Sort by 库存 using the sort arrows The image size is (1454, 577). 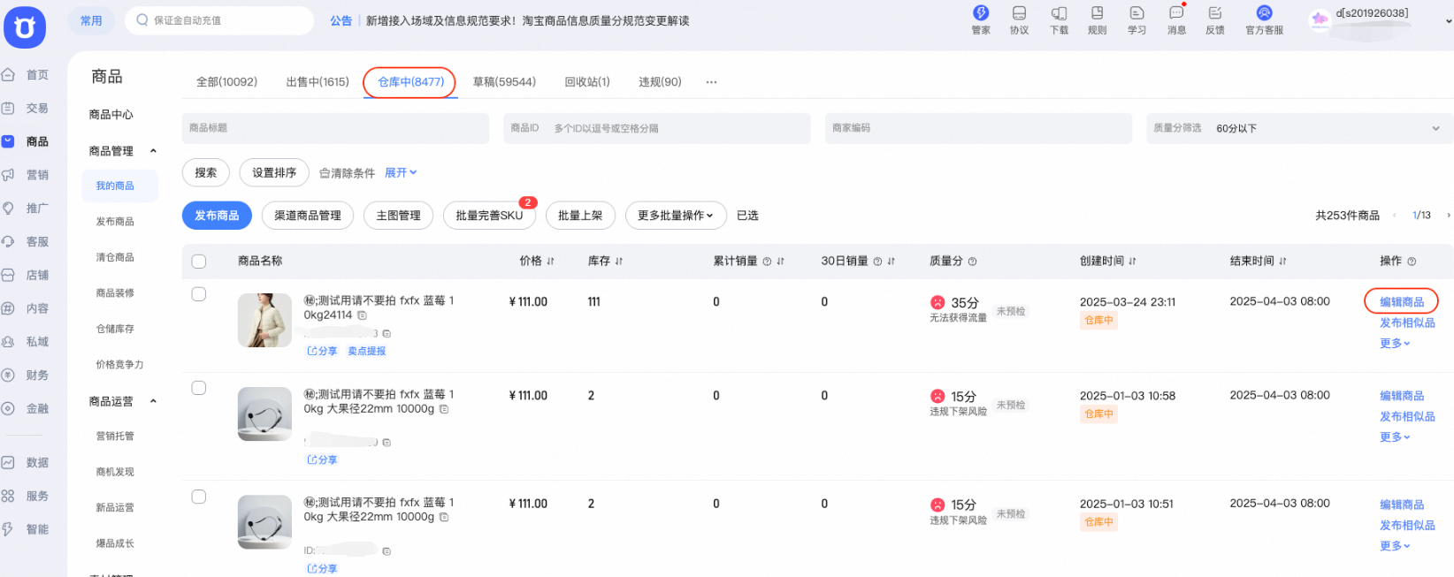[619, 262]
